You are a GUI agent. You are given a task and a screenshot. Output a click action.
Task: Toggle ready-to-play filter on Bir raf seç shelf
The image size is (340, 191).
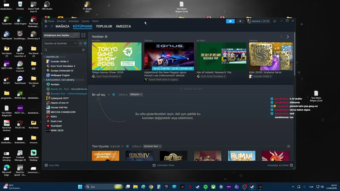point(114,95)
